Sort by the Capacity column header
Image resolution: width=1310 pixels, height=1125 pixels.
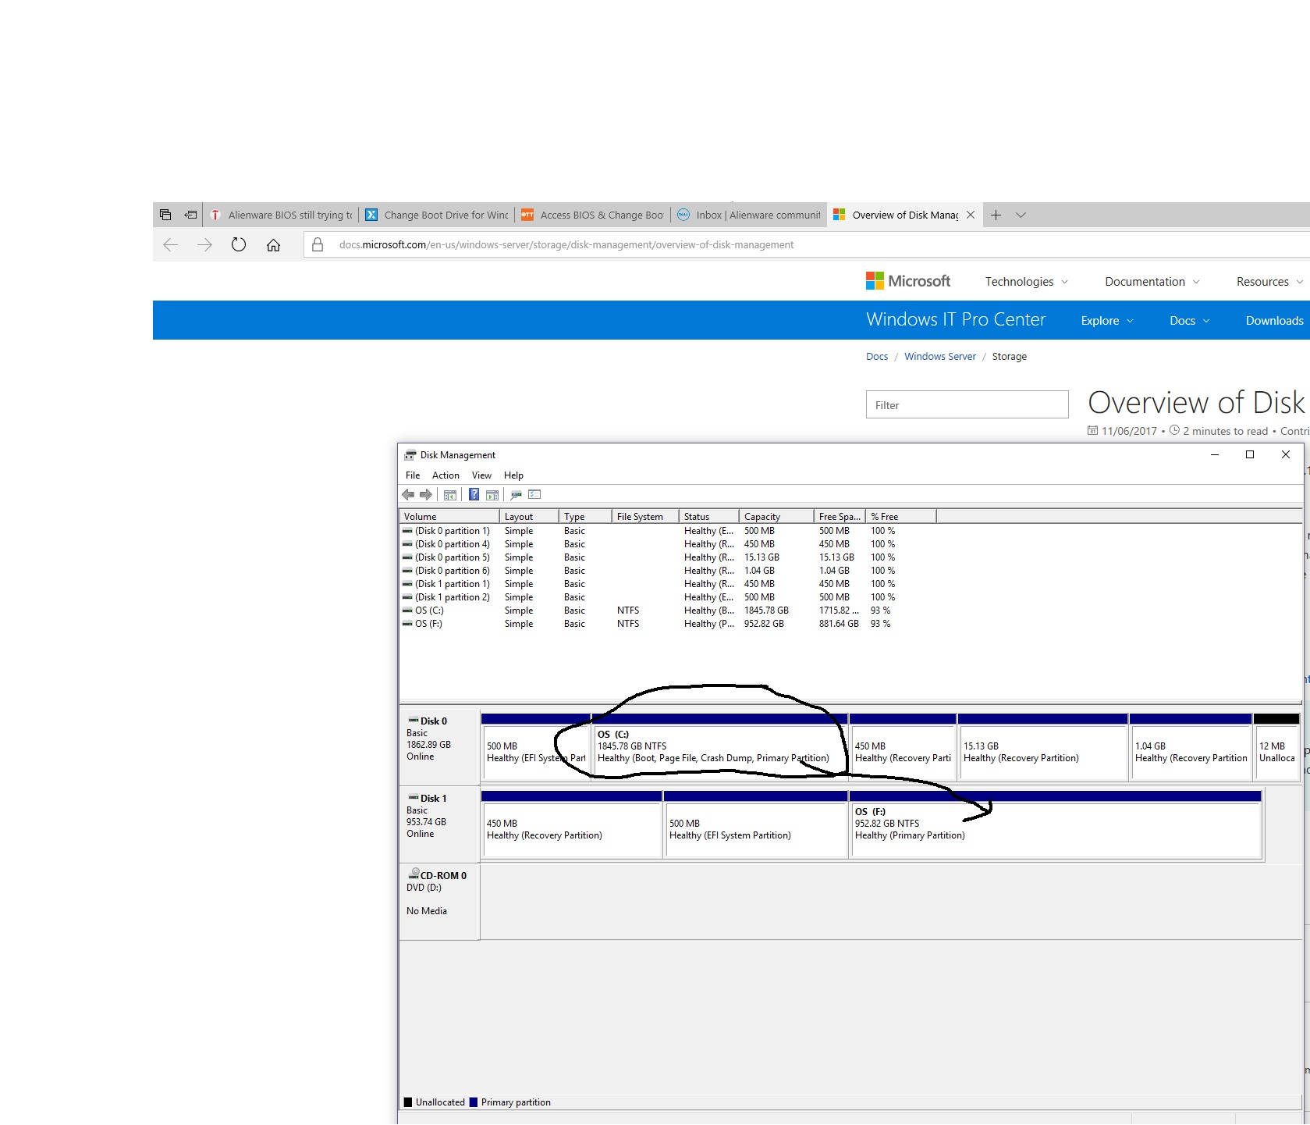pos(776,517)
